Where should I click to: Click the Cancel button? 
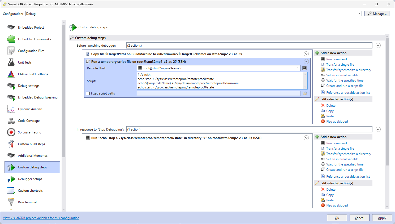click(x=359, y=218)
